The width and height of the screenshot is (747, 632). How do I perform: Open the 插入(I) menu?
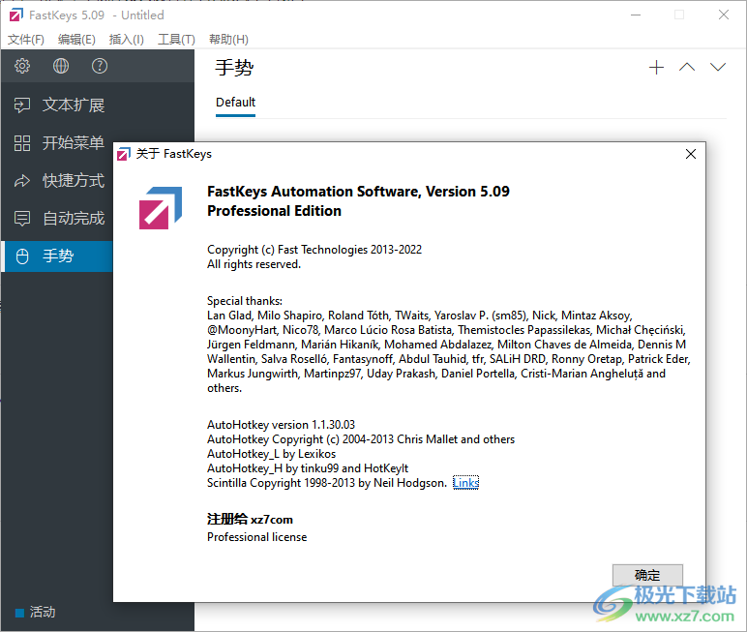click(126, 39)
